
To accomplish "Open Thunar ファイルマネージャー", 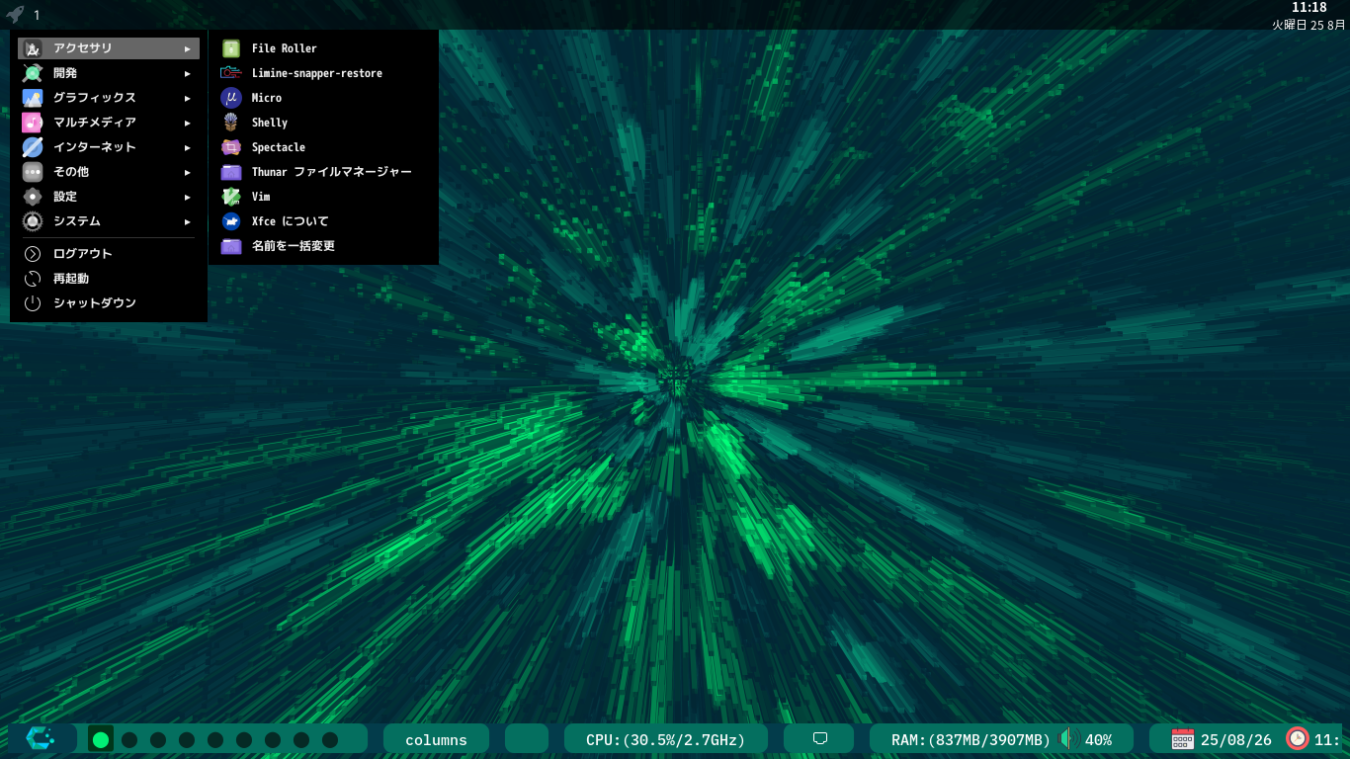I will pyautogui.click(x=323, y=172).
